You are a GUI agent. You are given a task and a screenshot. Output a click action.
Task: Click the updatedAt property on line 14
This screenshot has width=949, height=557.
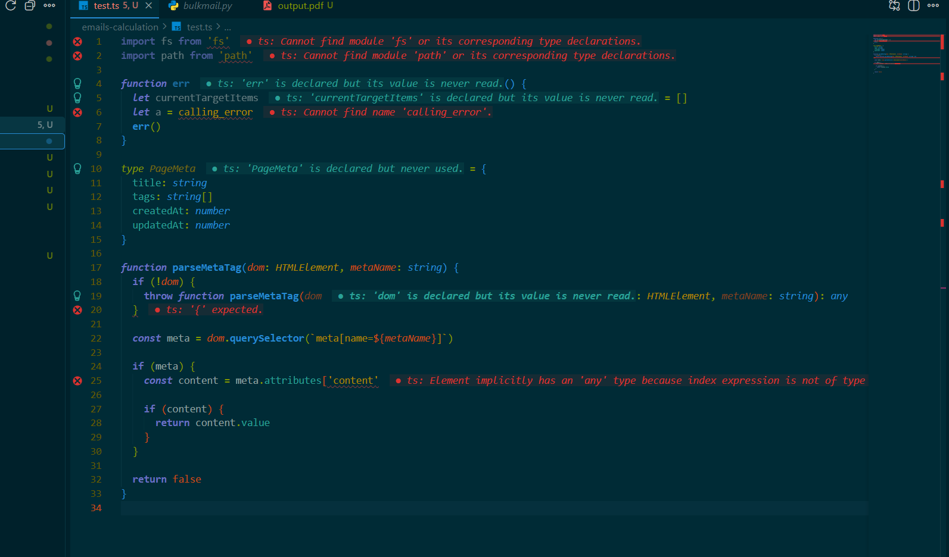pos(158,225)
